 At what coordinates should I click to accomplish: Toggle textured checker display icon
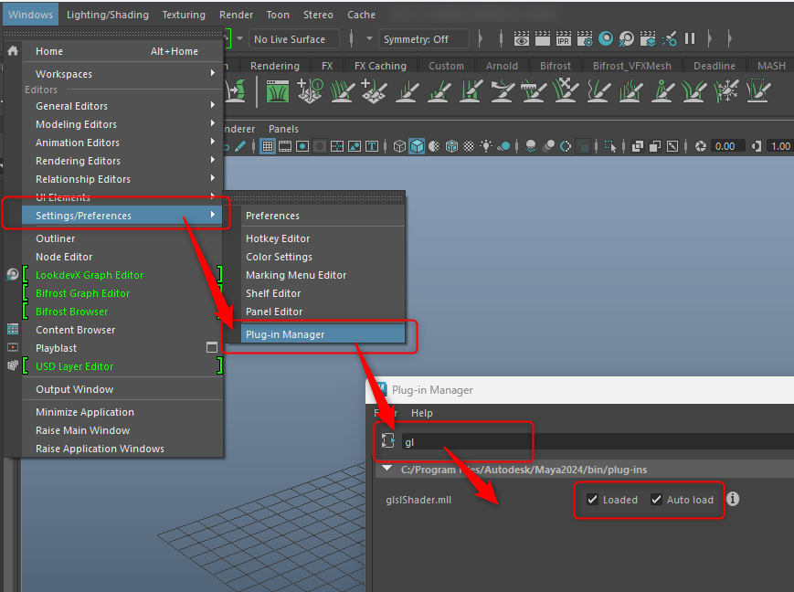point(469,146)
